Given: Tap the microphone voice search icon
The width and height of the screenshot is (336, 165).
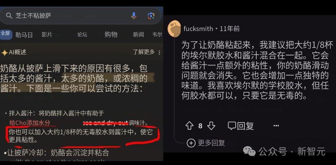Looking at the screenshot, I should pos(134,16).
